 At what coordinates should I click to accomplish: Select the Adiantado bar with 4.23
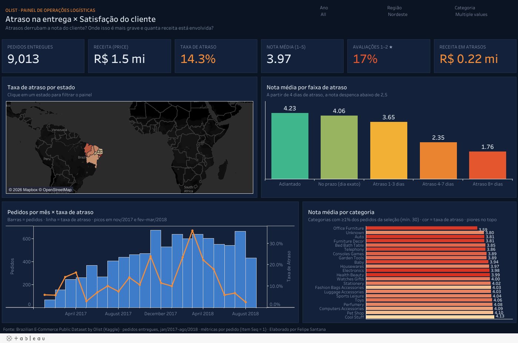pos(290,146)
